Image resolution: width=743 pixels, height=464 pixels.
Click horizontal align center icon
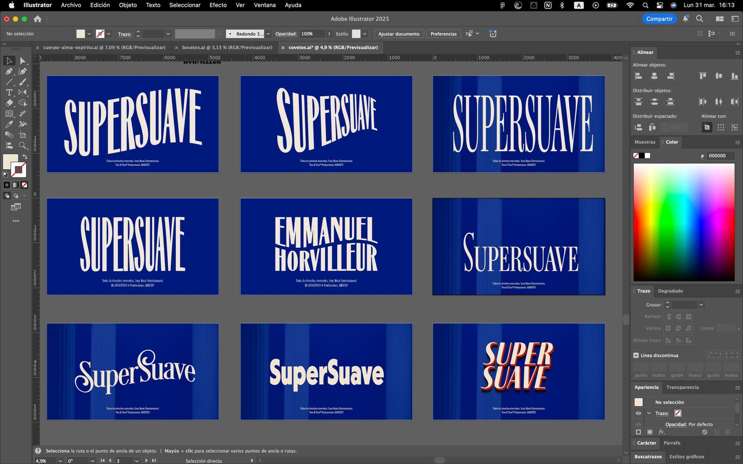(654, 76)
